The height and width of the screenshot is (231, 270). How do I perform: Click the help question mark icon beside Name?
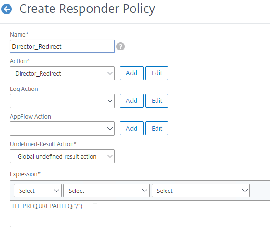click(120, 47)
